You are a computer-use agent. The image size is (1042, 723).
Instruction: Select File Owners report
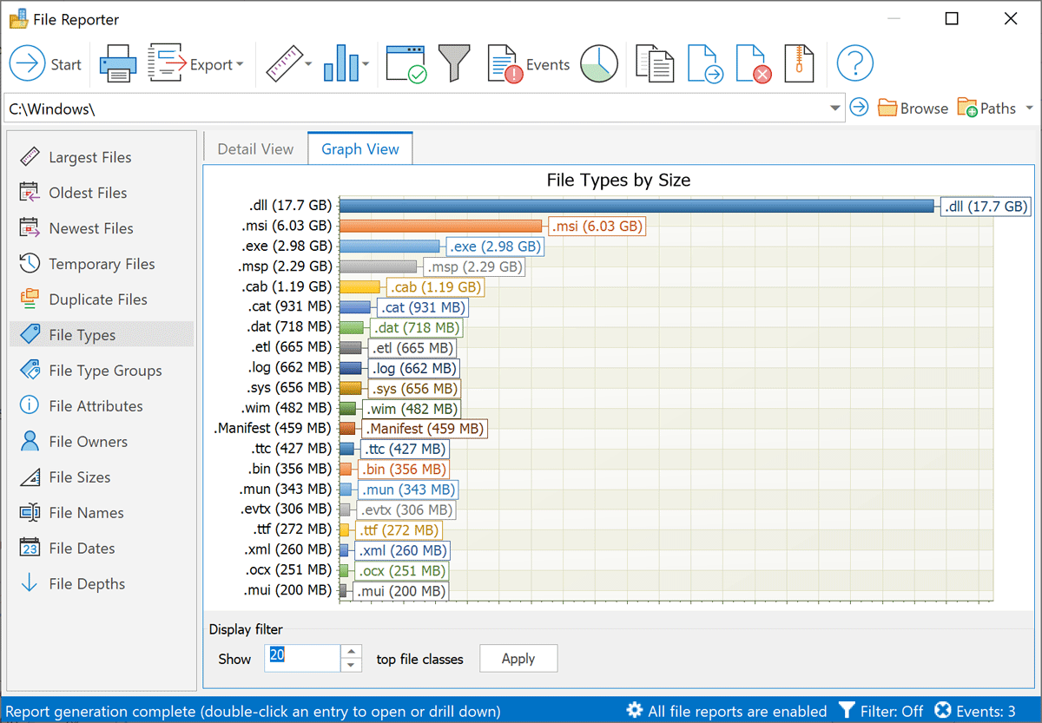pos(101,442)
